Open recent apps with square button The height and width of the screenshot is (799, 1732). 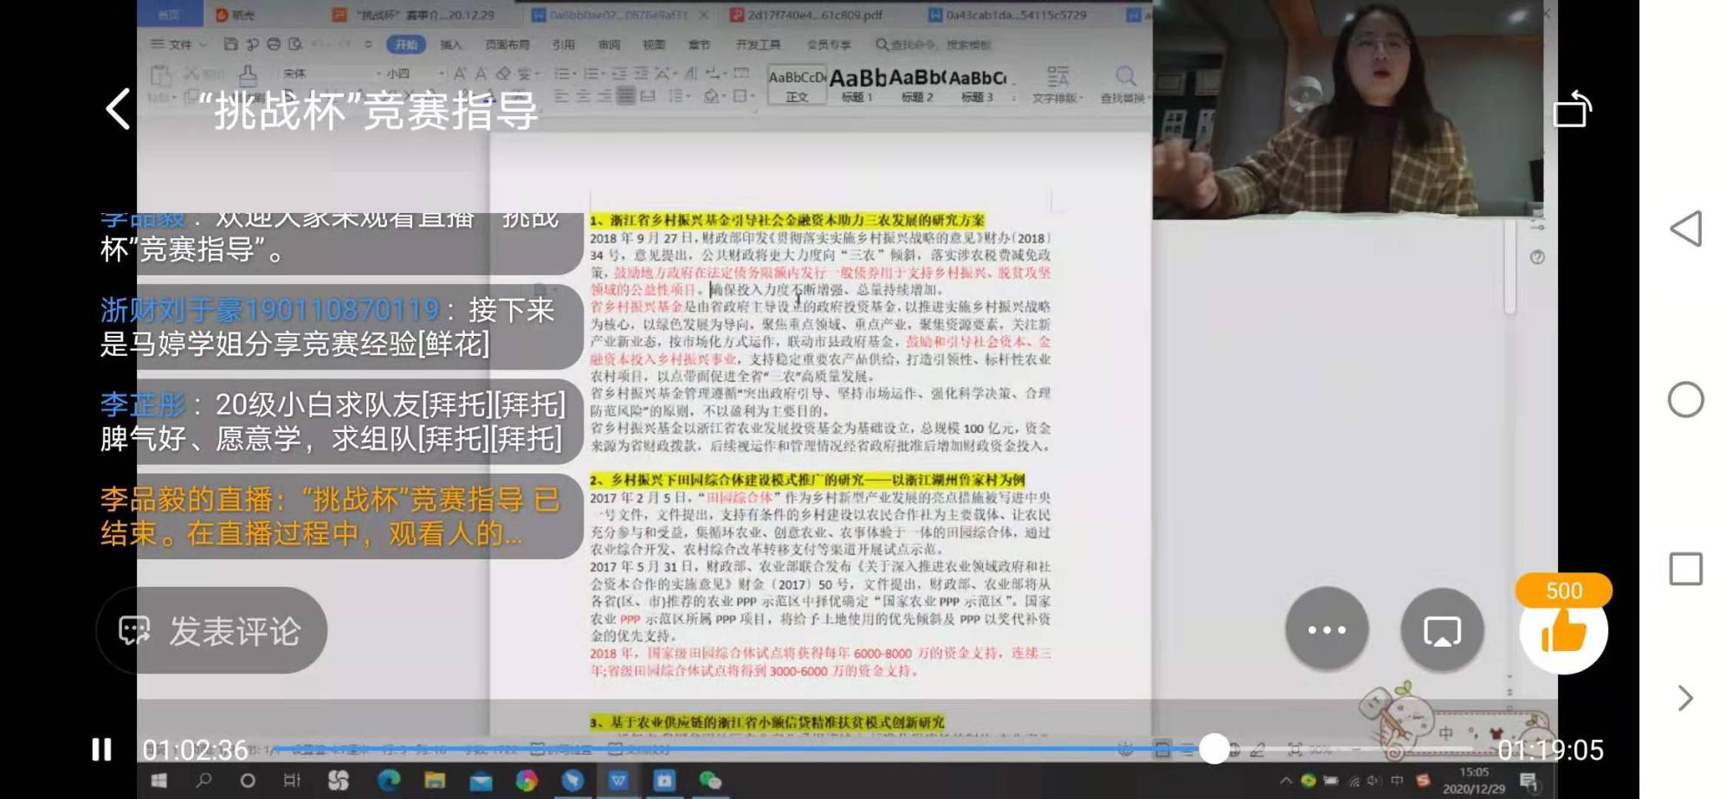1685,570
